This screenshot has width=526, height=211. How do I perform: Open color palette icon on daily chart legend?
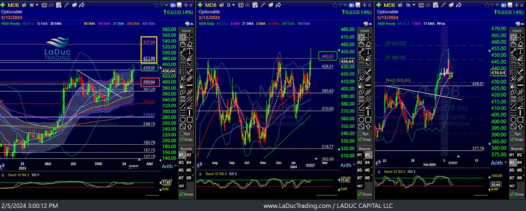[366, 23]
